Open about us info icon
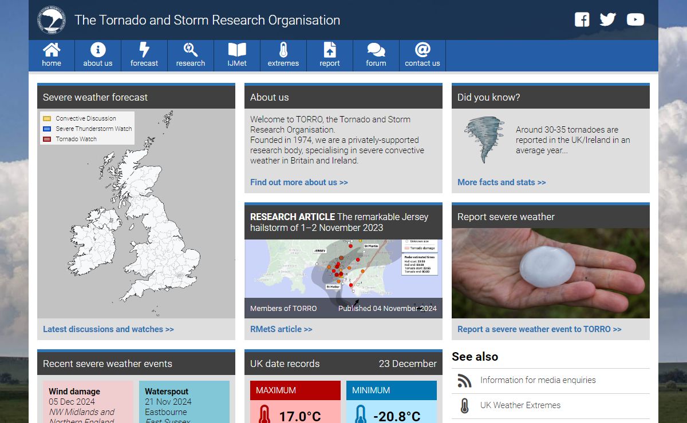 [x=98, y=50]
